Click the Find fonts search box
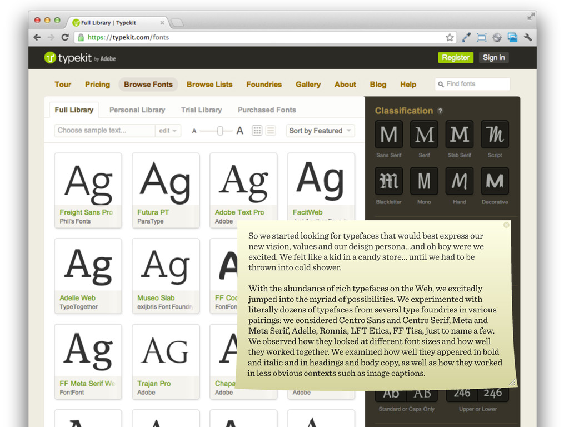Image resolution: width=569 pixels, height=427 pixels. (x=472, y=84)
